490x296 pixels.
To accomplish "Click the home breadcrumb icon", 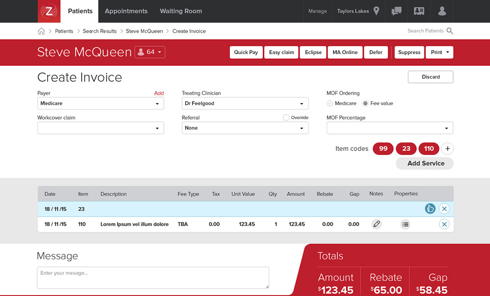I will [41, 31].
